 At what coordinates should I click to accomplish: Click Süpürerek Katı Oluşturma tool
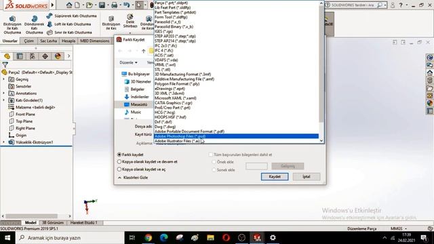tap(71, 16)
